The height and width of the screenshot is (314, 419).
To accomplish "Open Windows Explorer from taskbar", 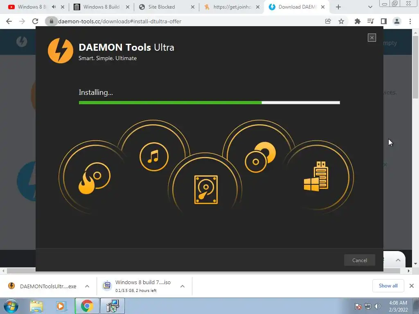I will point(36,306).
